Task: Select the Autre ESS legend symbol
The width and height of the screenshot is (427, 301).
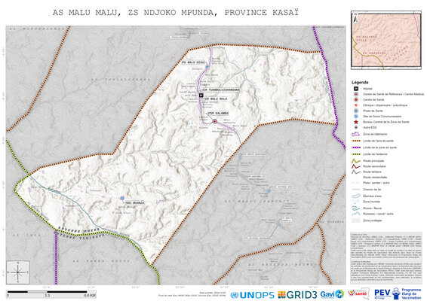Action: tap(355, 127)
